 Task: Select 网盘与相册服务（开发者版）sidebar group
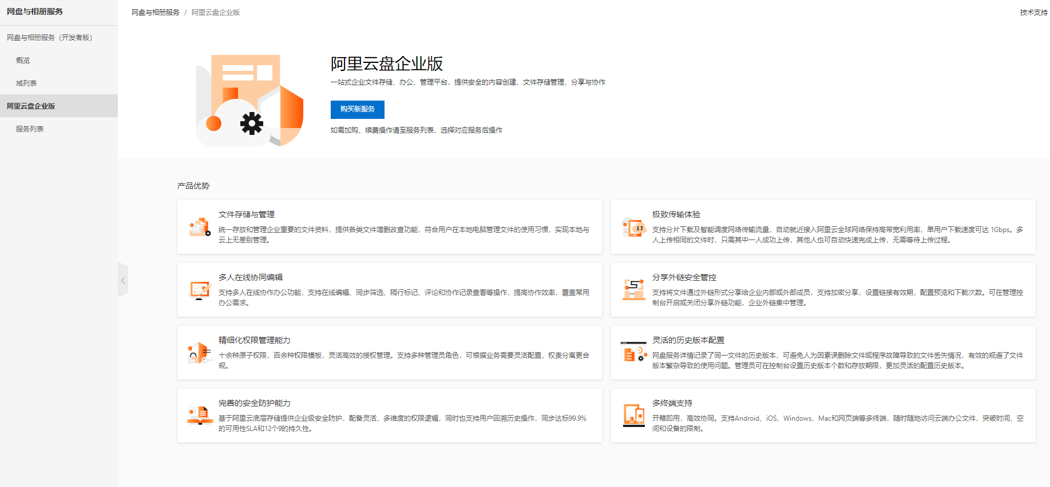click(x=49, y=37)
